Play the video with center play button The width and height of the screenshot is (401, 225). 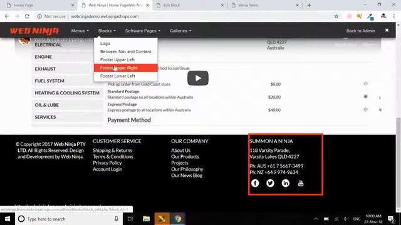(x=198, y=78)
